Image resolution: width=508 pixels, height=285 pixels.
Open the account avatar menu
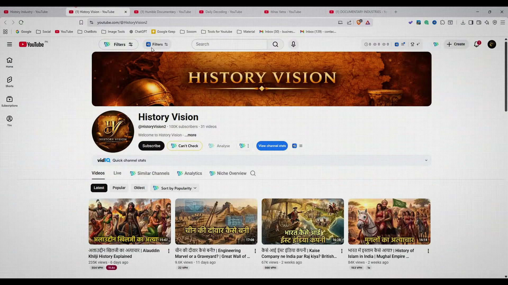point(492,44)
